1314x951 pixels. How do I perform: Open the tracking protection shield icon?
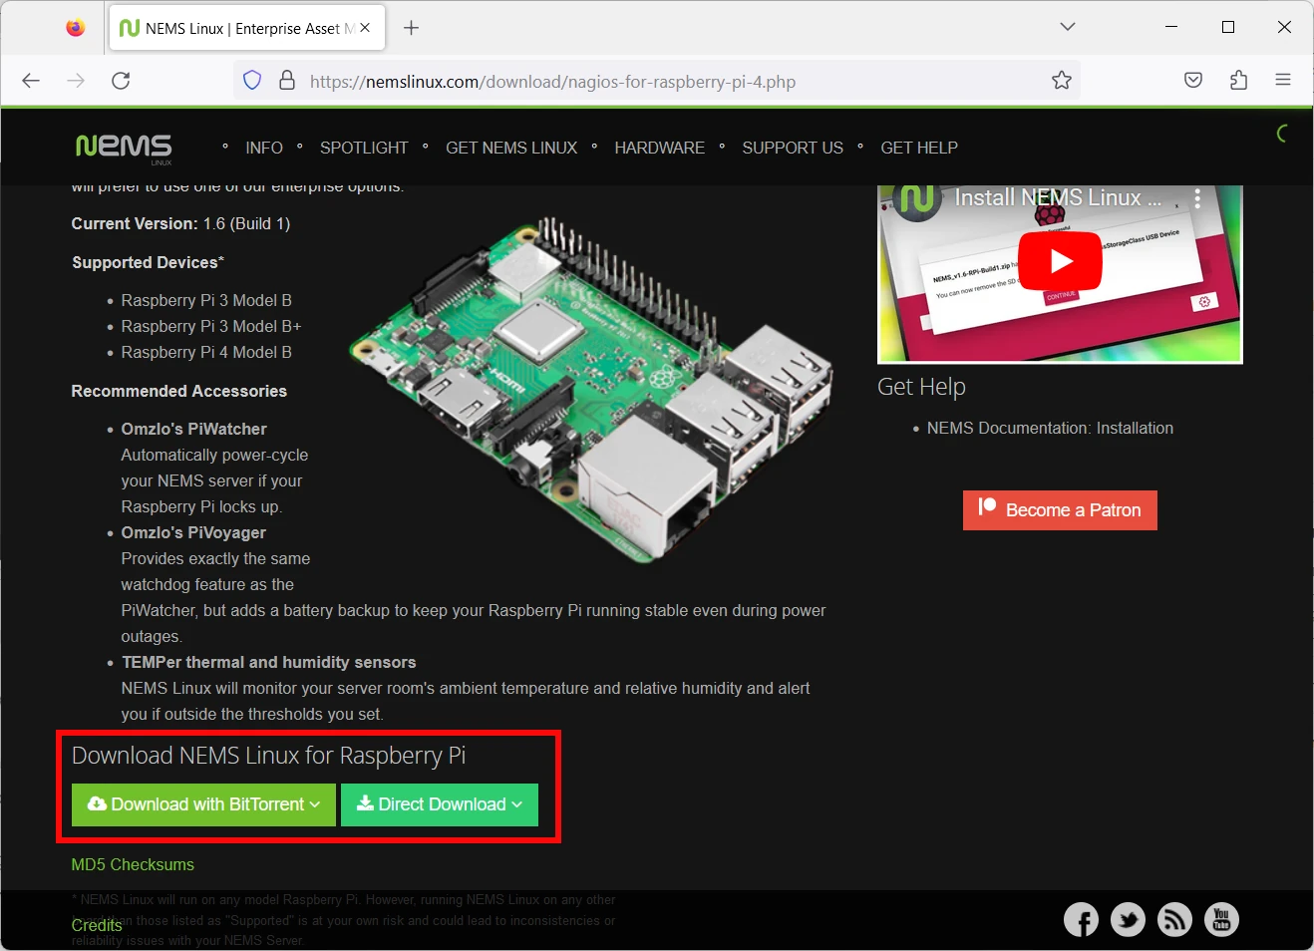tap(252, 81)
